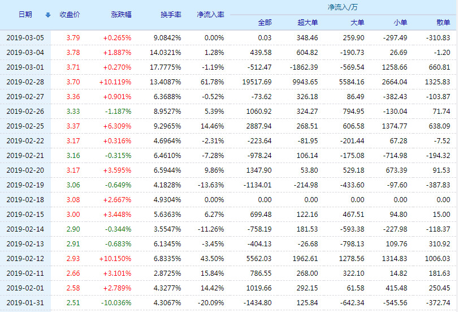The width and height of the screenshot is (459, 312).
Task: Click date cell 2019-03-01
Action: (25, 67)
